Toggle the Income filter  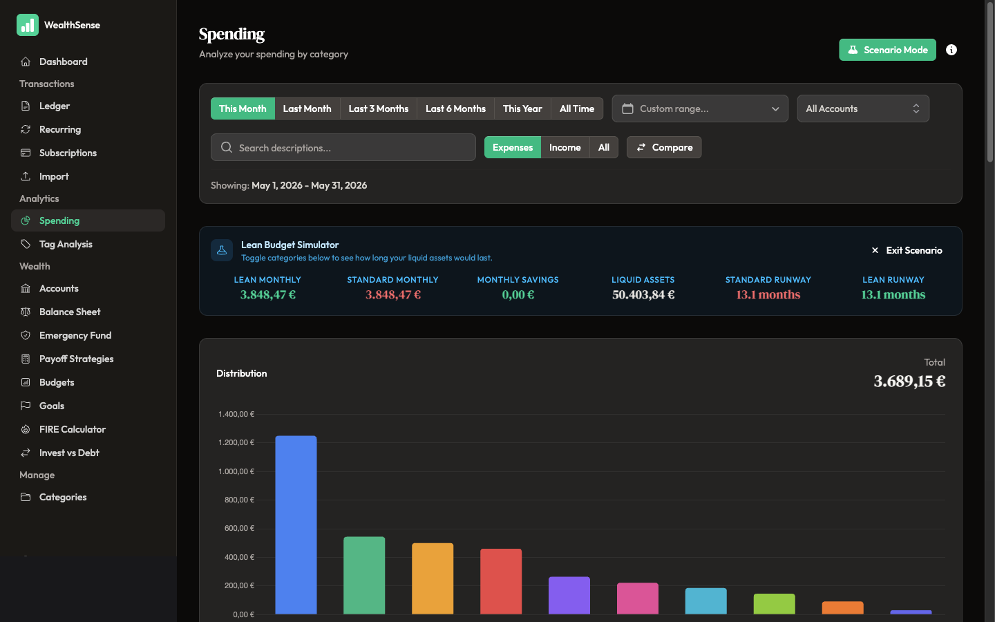tap(565, 147)
